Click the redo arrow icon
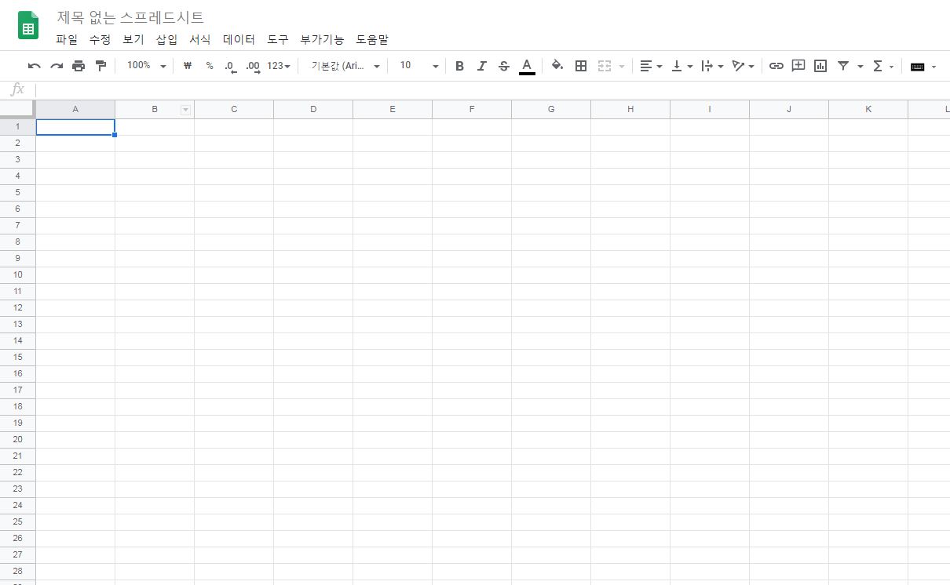Image resolution: width=950 pixels, height=585 pixels. [x=57, y=66]
